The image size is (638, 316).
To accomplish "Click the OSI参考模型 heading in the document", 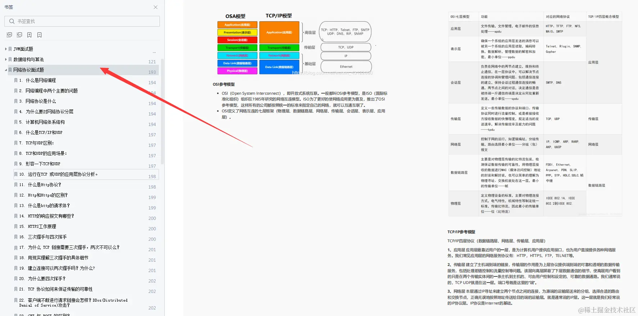I will 224,84.
